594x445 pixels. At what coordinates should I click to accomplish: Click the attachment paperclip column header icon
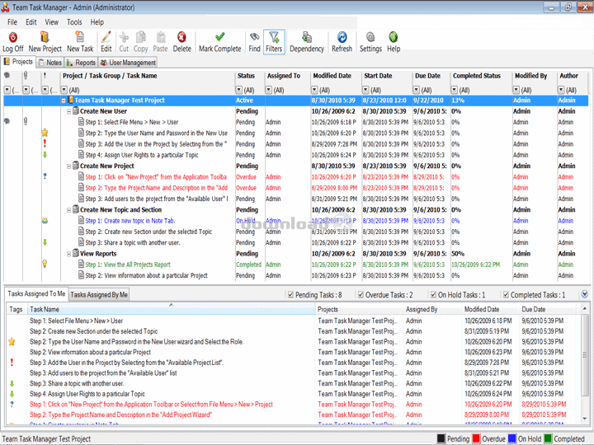26,75
